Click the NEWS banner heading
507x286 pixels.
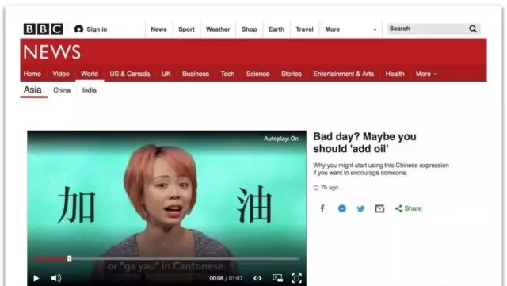(51, 52)
